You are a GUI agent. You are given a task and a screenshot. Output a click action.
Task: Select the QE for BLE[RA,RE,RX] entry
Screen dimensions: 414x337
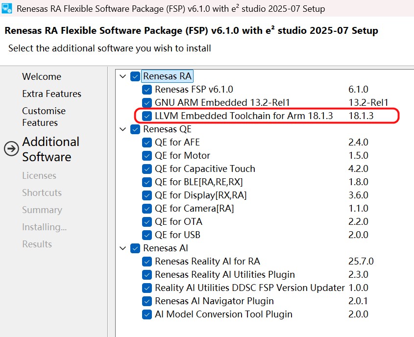click(199, 182)
